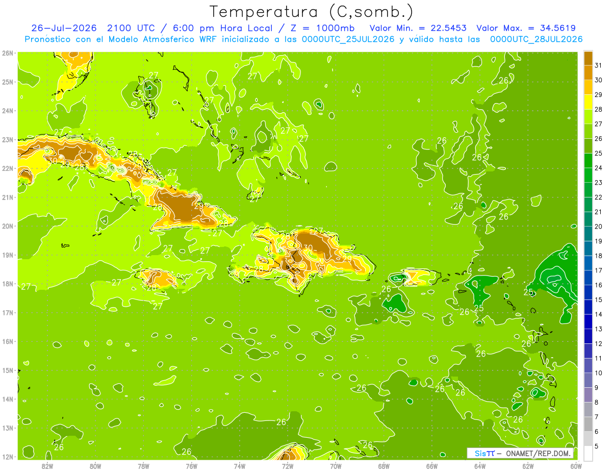Click the gray color bar segment between 7 and 8
Viewport: 612px width, 473px height.
588,409
